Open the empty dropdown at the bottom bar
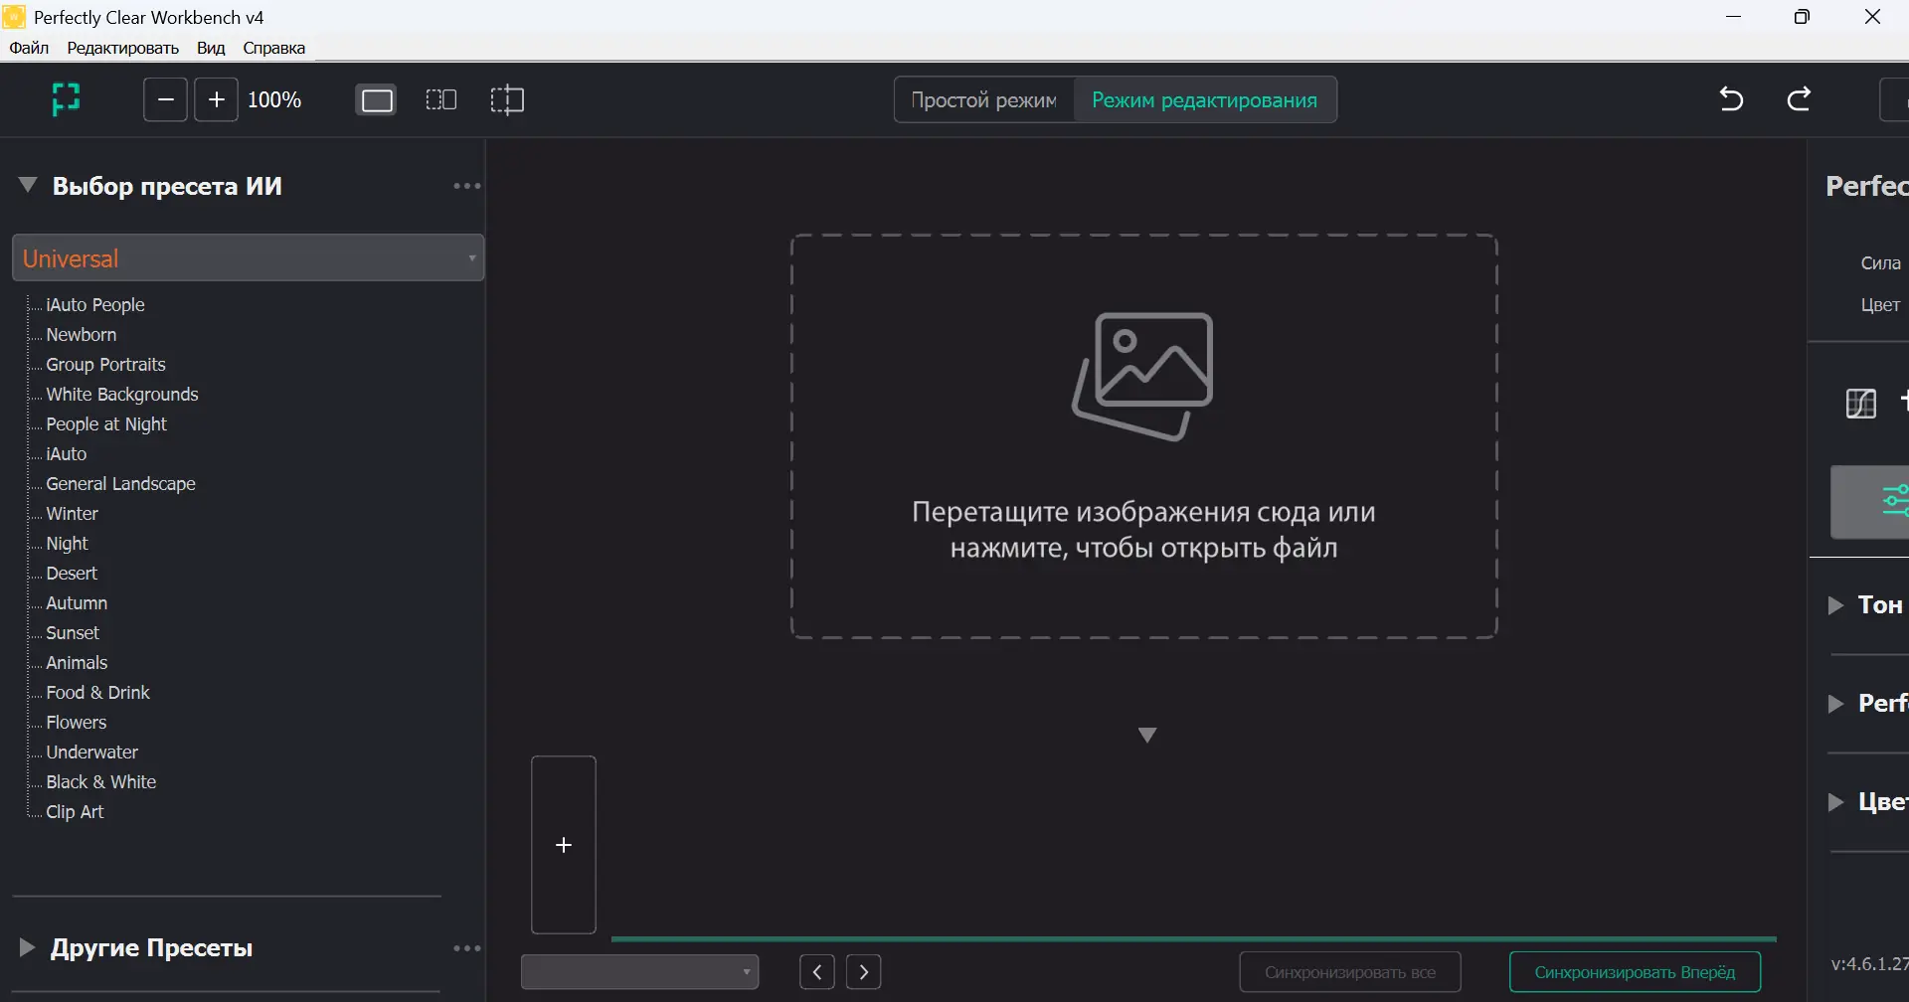Viewport: 1909px width, 1002px height. click(x=640, y=971)
